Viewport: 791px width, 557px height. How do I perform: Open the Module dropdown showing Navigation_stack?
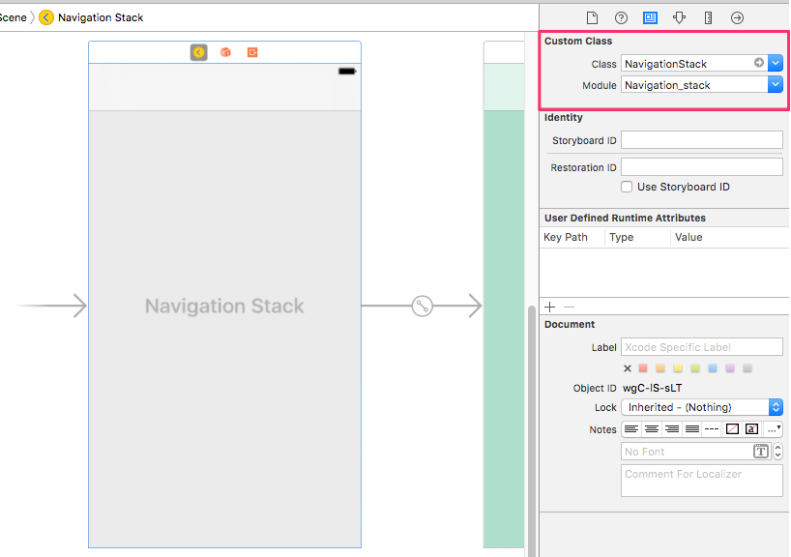774,84
